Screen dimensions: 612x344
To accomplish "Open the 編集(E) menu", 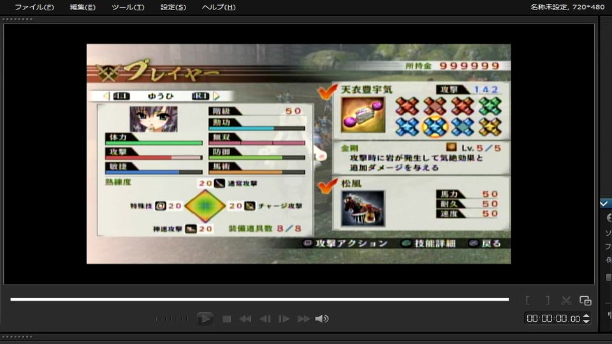I will pos(82,7).
